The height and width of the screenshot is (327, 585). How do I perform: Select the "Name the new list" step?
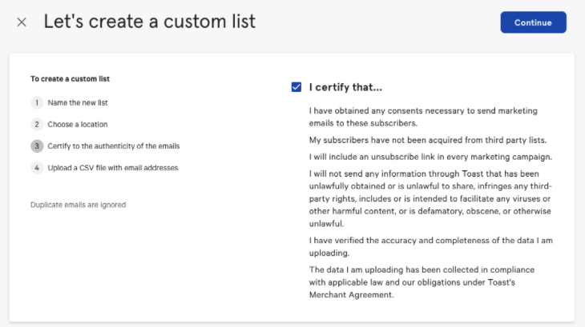pos(78,103)
